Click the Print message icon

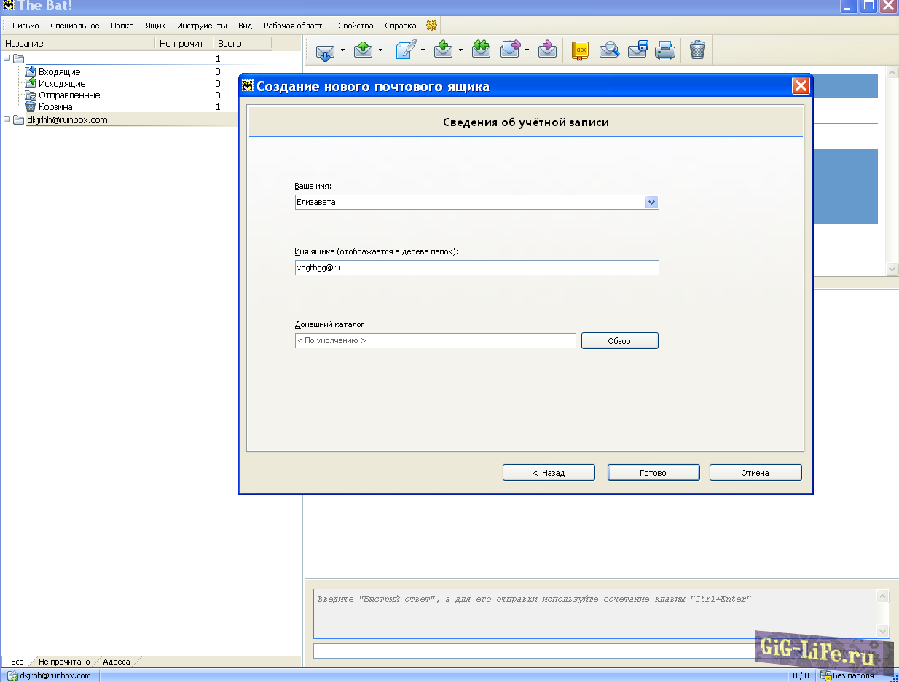[664, 50]
